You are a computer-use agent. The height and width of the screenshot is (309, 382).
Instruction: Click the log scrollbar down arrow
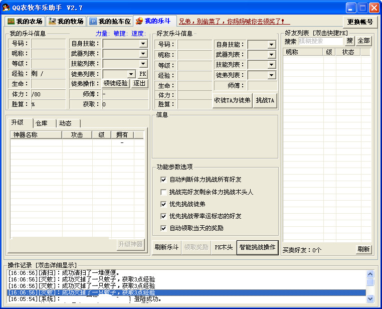(370, 298)
